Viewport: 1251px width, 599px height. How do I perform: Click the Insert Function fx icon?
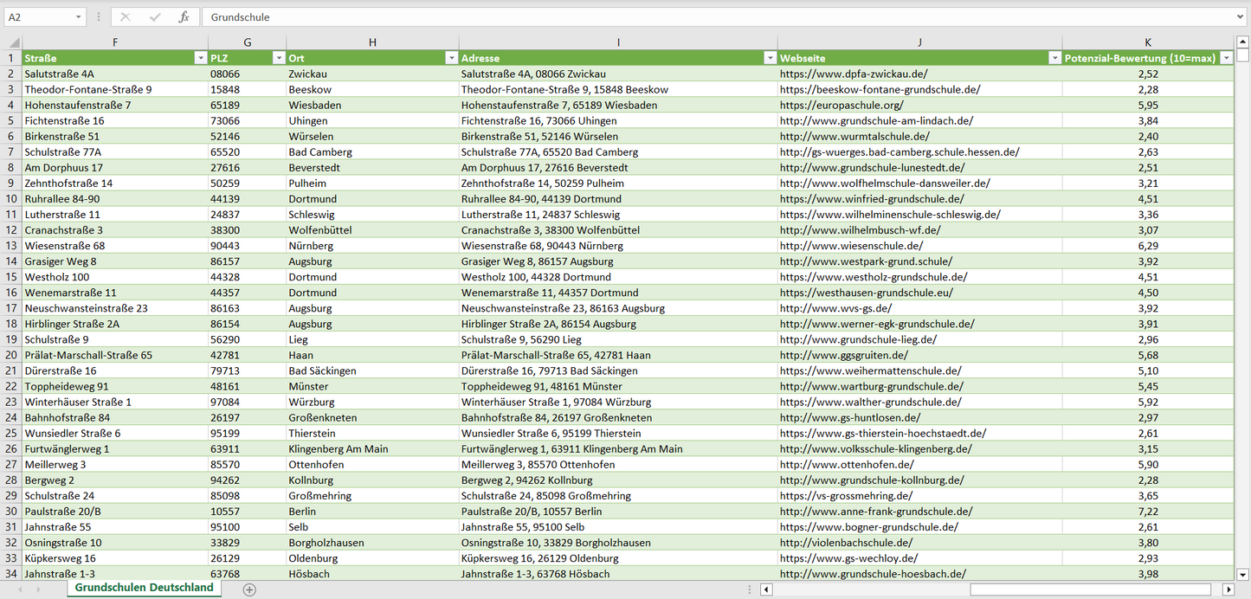point(184,17)
